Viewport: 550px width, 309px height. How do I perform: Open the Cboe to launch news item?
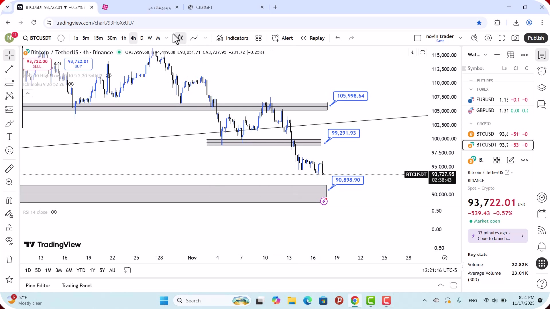click(x=498, y=236)
